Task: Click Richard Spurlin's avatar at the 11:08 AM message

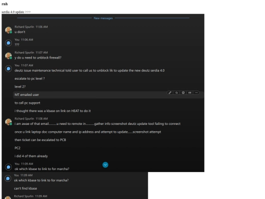Action: (x=8, y=122)
